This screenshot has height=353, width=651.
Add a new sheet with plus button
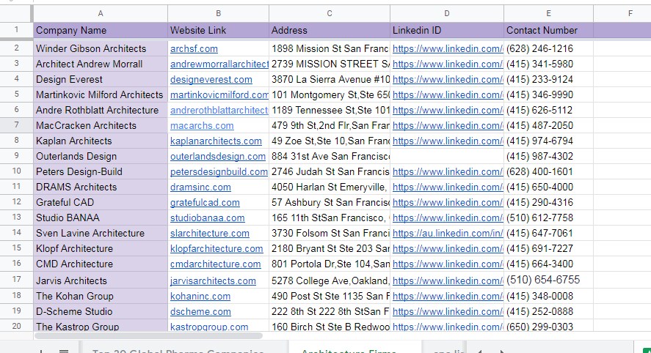pos(40,351)
